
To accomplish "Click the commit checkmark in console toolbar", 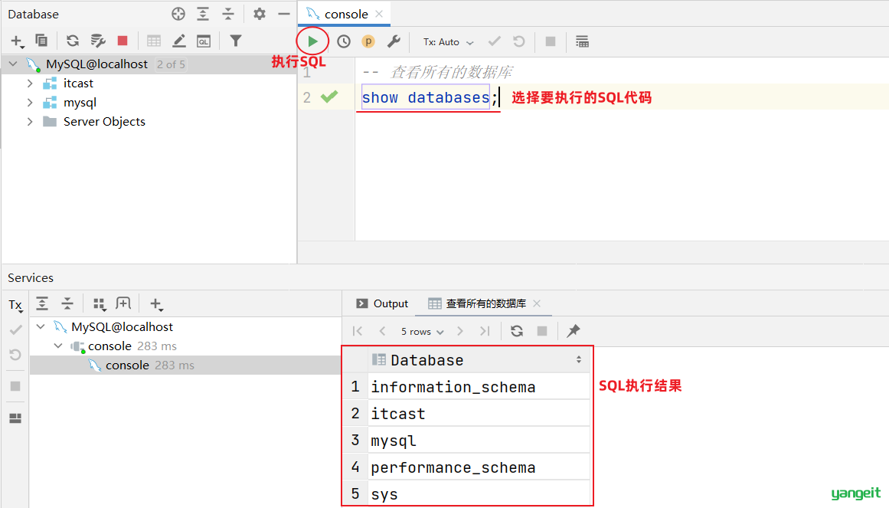I will pyautogui.click(x=495, y=41).
